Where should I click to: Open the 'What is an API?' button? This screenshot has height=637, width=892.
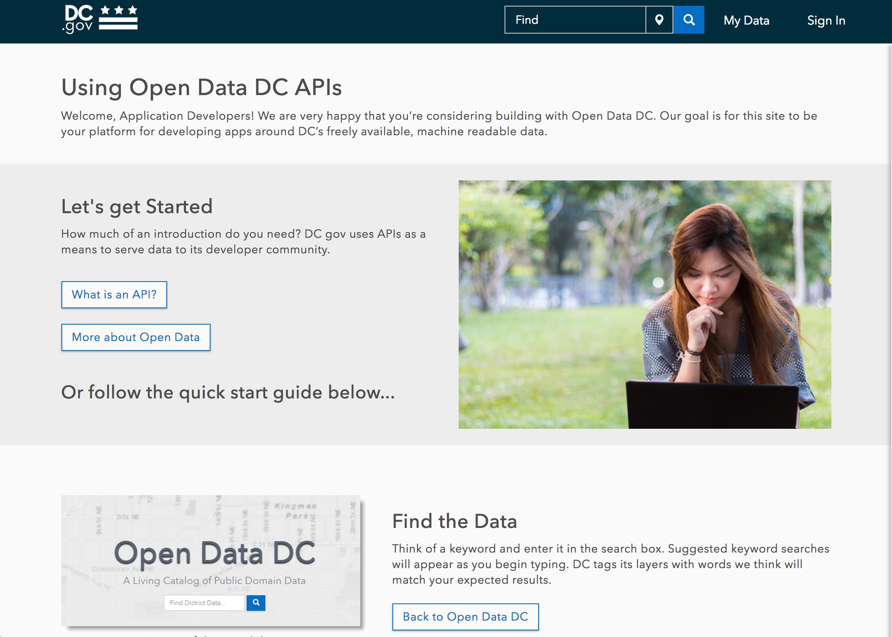click(114, 294)
